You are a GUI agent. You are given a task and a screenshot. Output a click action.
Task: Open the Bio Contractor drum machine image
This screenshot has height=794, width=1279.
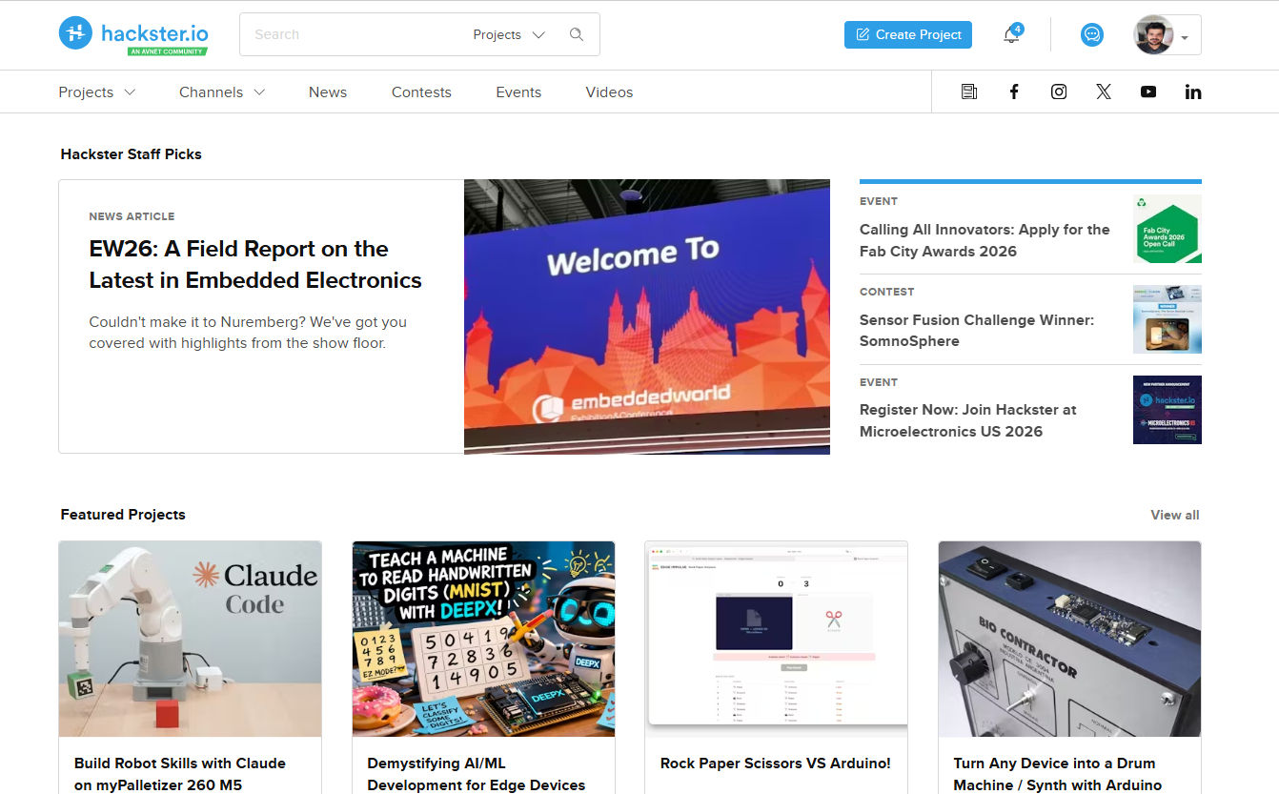(x=1069, y=639)
